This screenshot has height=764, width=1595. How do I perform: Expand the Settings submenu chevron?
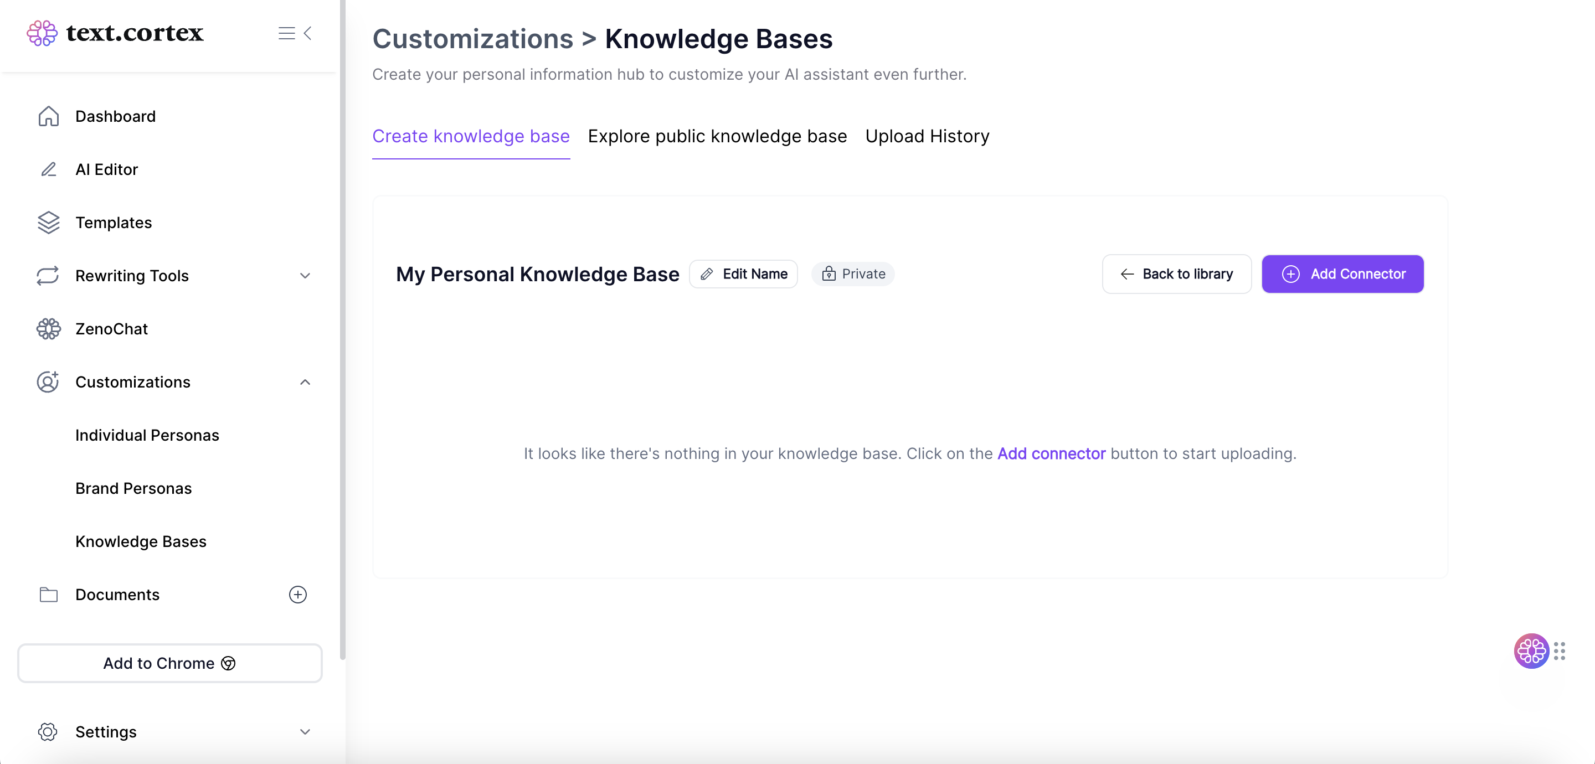[x=305, y=732]
